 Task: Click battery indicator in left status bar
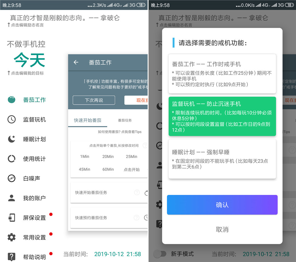coord(141,5)
